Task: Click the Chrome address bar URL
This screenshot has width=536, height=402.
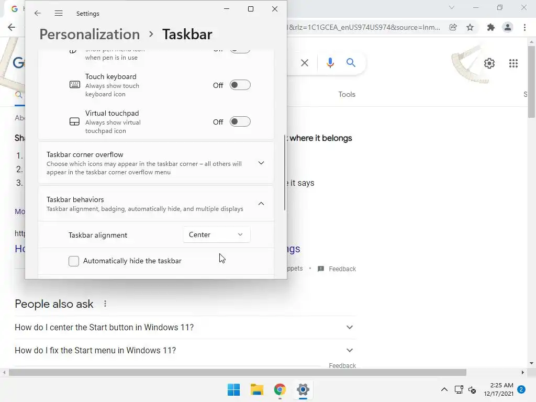Action: [x=365, y=27]
